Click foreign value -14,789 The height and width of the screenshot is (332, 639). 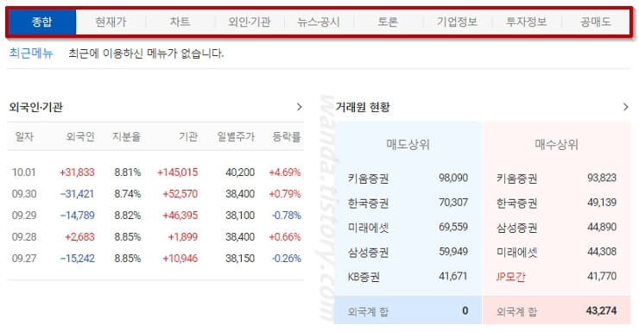[x=77, y=216]
